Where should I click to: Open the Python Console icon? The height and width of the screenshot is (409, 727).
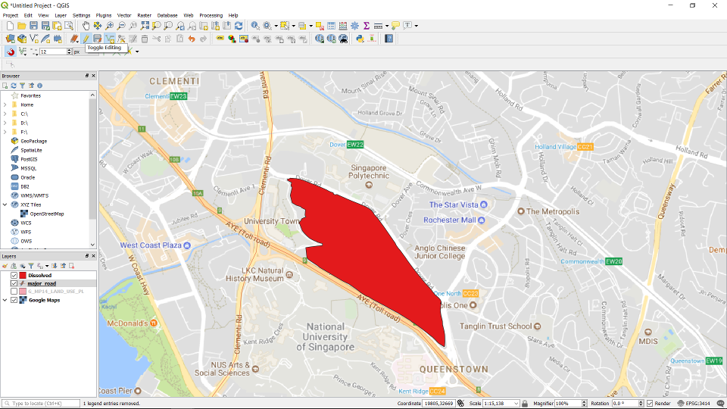pos(360,39)
